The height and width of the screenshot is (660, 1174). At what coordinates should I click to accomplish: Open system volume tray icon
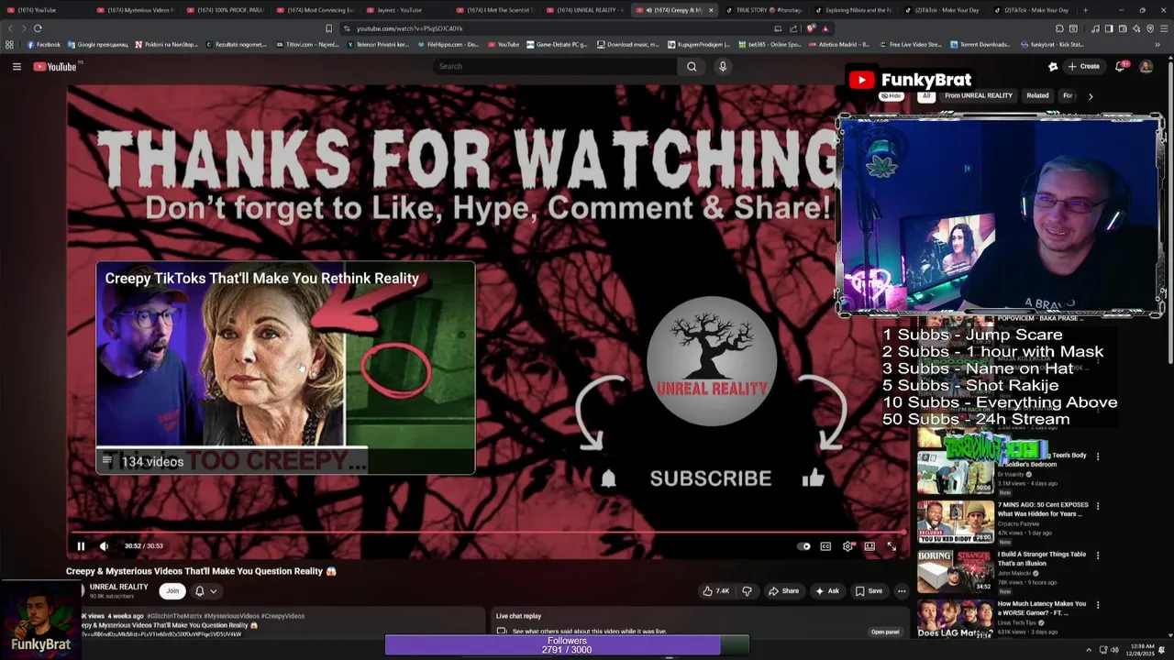1114,650
